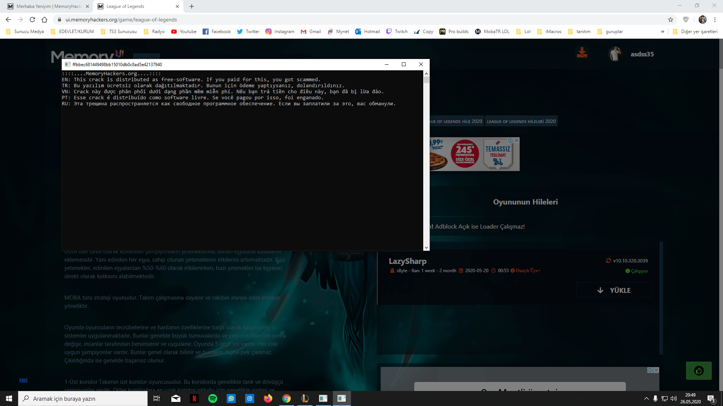
Task: Open WhatsApp from the taskbar
Action: point(231,398)
